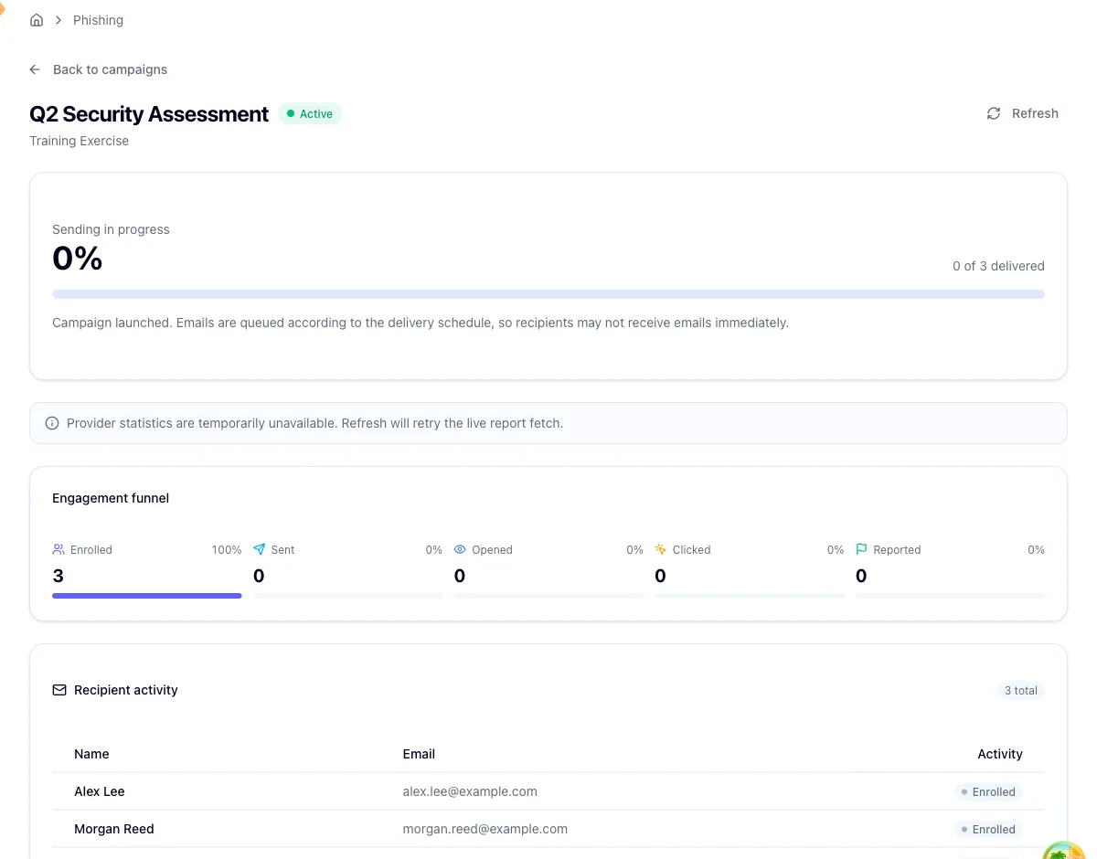Click the Reported label in funnel
The height and width of the screenshot is (859, 1097).
(x=897, y=550)
